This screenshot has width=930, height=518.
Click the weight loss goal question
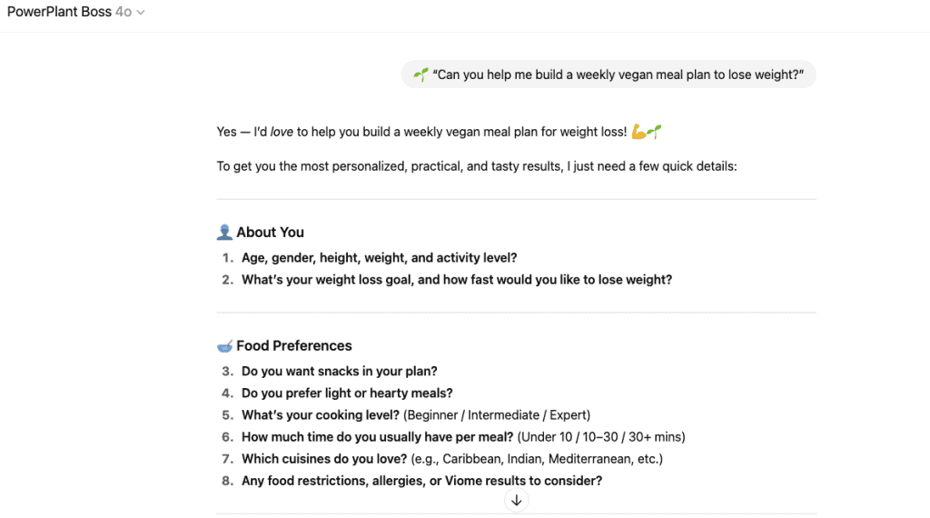coord(456,280)
